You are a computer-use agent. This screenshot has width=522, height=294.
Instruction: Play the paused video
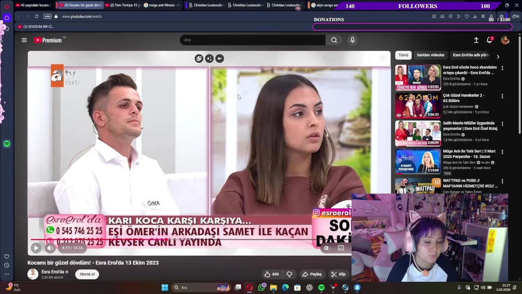(36, 248)
